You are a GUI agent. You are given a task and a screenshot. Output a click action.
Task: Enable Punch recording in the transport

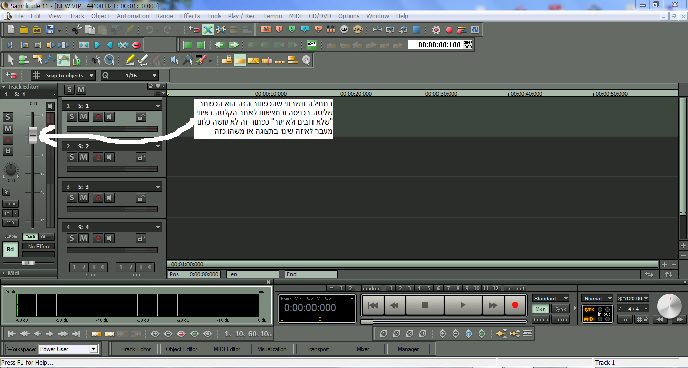(x=541, y=319)
